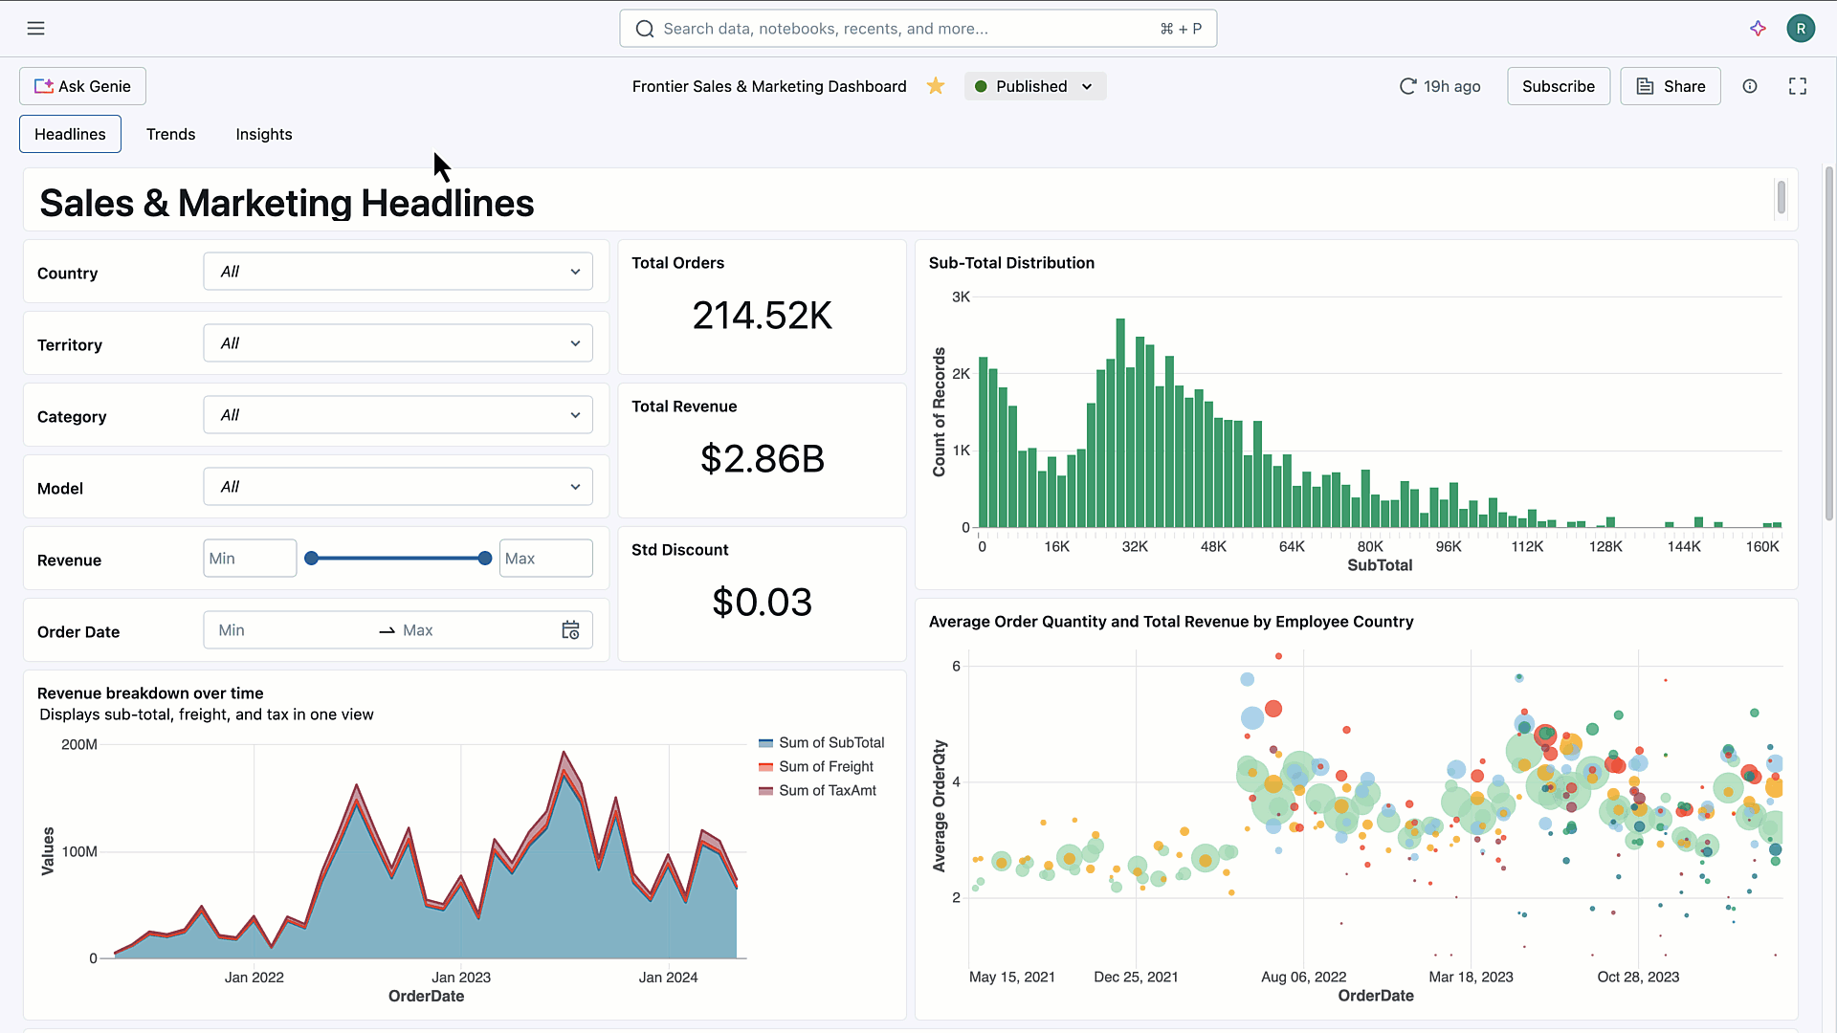Toggle the favorite star for dashboard
This screenshot has height=1033, width=1837.
click(x=935, y=86)
